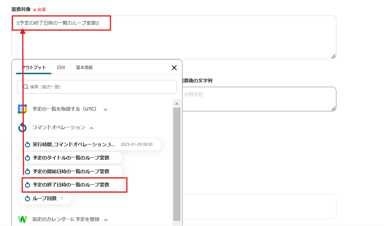The height and width of the screenshot is (226, 384).
Task: Collapse the コマンドオペレーション section
Action: point(91,128)
